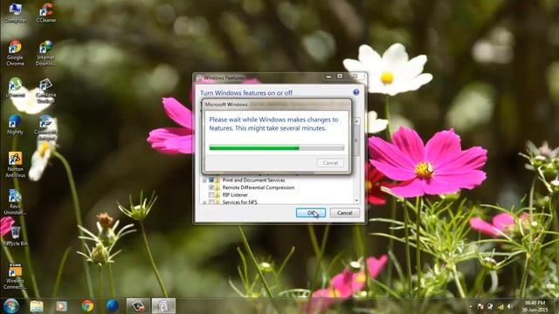Select the Print and Document Services label
Image resolution: width=559 pixels, height=314 pixels.
(x=253, y=181)
